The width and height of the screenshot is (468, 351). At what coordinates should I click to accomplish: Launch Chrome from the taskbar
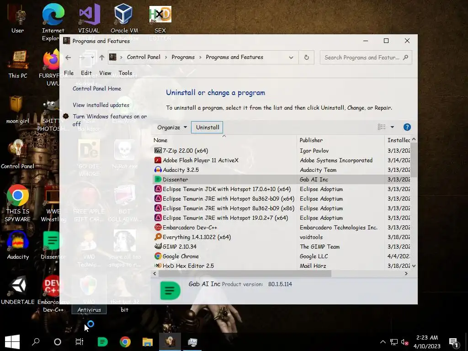pyautogui.click(x=125, y=342)
